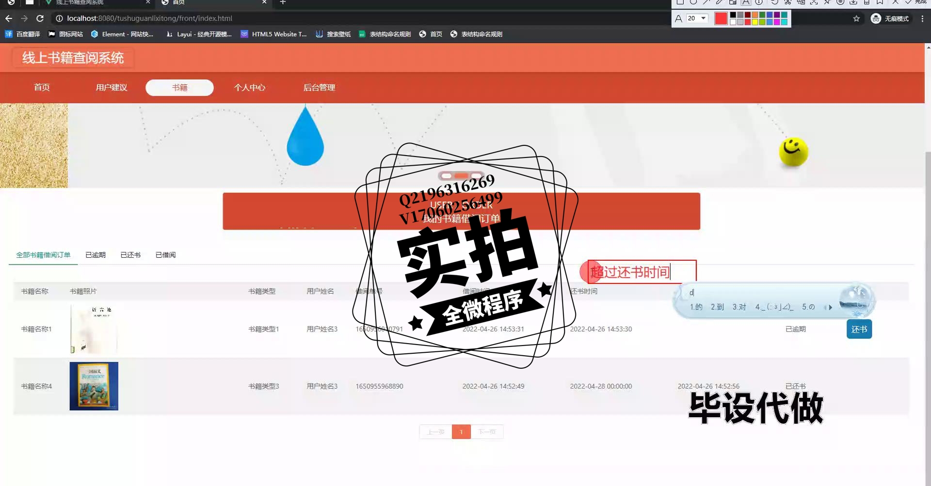Click the 书籍类型3 cell
This screenshot has height=486, width=931.
pyautogui.click(x=264, y=386)
